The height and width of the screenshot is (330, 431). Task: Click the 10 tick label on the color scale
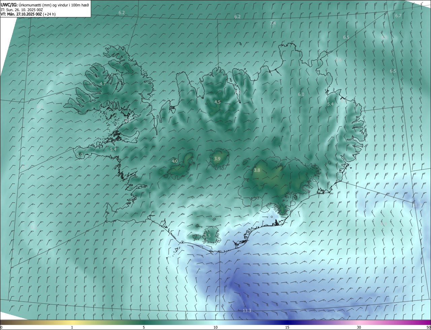[x=215, y=327]
